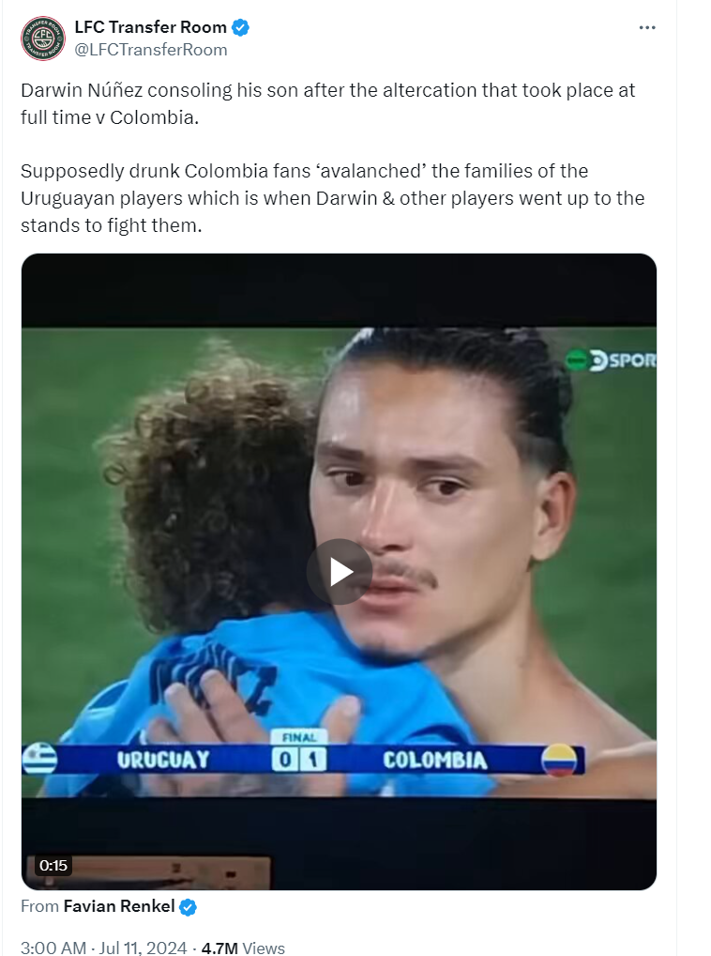Image resolution: width=711 pixels, height=956 pixels.
Task: View the 4.7M Views analytics
Action: coord(243,948)
